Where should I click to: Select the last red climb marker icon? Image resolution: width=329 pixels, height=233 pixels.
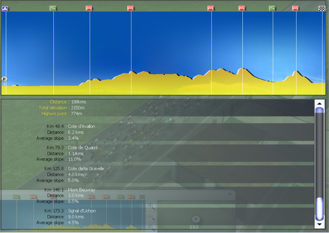click(x=295, y=8)
